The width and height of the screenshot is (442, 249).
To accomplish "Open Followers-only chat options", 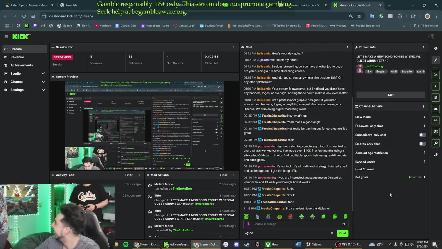I will (391, 126).
